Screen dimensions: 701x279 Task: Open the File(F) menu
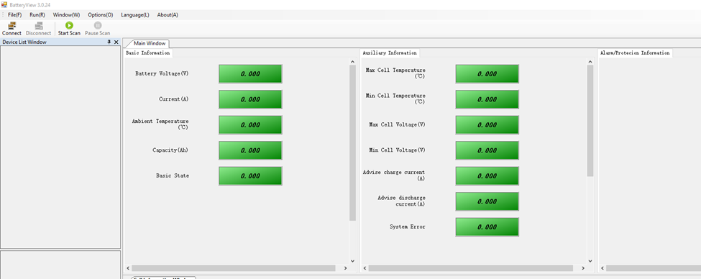point(15,15)
